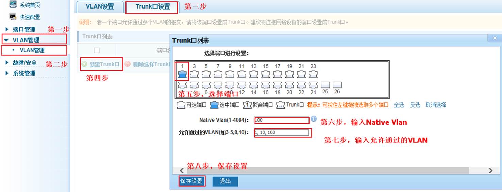Screen dimensions: 502x192
Task: Click the 允许通过的VLAN input field
Action: pos(282,133)
